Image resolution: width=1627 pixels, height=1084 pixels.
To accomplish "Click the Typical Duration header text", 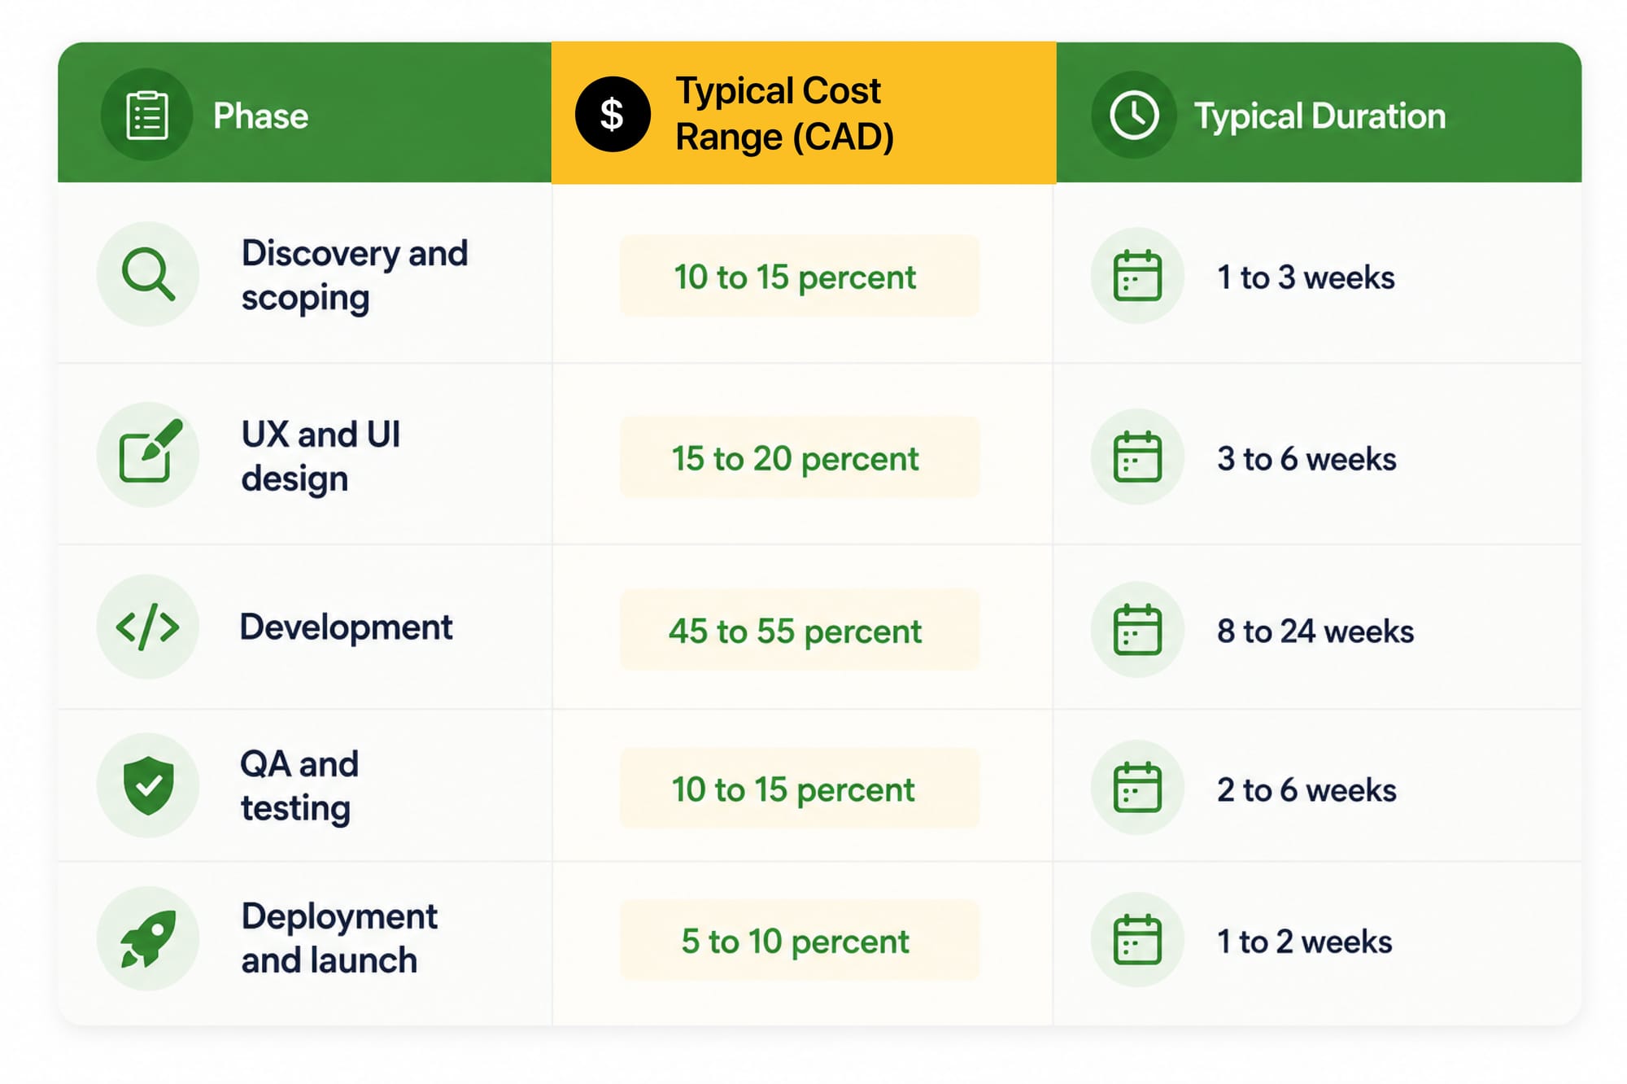I will point(1319,116).
